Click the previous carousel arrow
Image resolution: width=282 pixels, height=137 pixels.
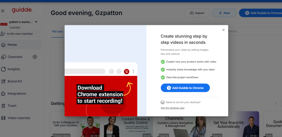[x=276, y=103]
